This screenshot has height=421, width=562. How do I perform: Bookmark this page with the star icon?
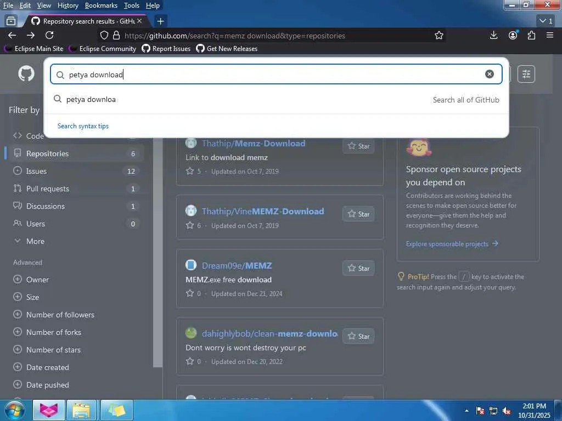pos(439,35)
